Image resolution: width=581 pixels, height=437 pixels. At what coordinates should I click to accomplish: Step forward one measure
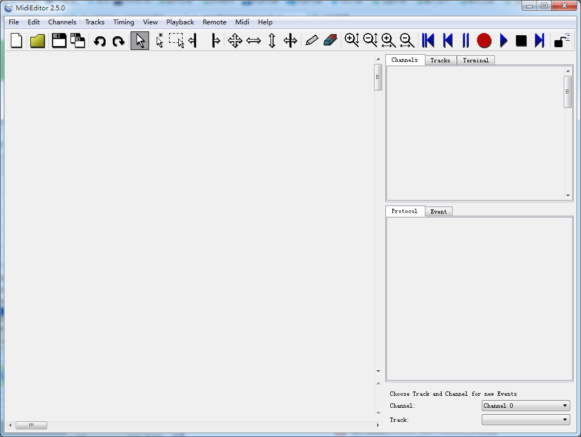pos(539,41)
